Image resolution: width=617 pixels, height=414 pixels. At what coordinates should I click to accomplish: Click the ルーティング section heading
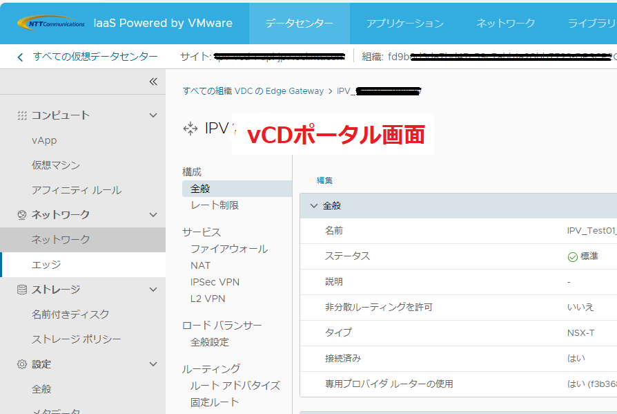click(x=211, y=369)
